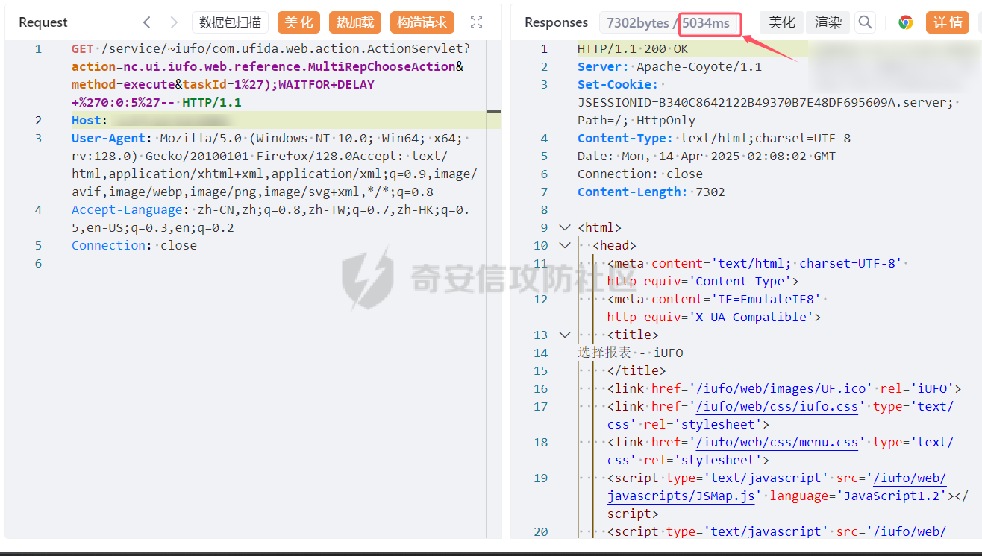Click the 选择报表 -- iUFO title text
This screenshot has height=556, width=982.
click(x=631, y=353)
